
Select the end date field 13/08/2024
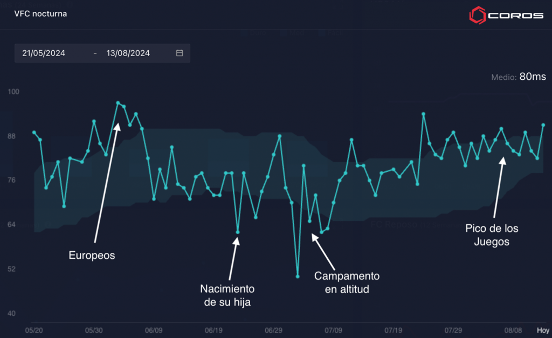128,53
